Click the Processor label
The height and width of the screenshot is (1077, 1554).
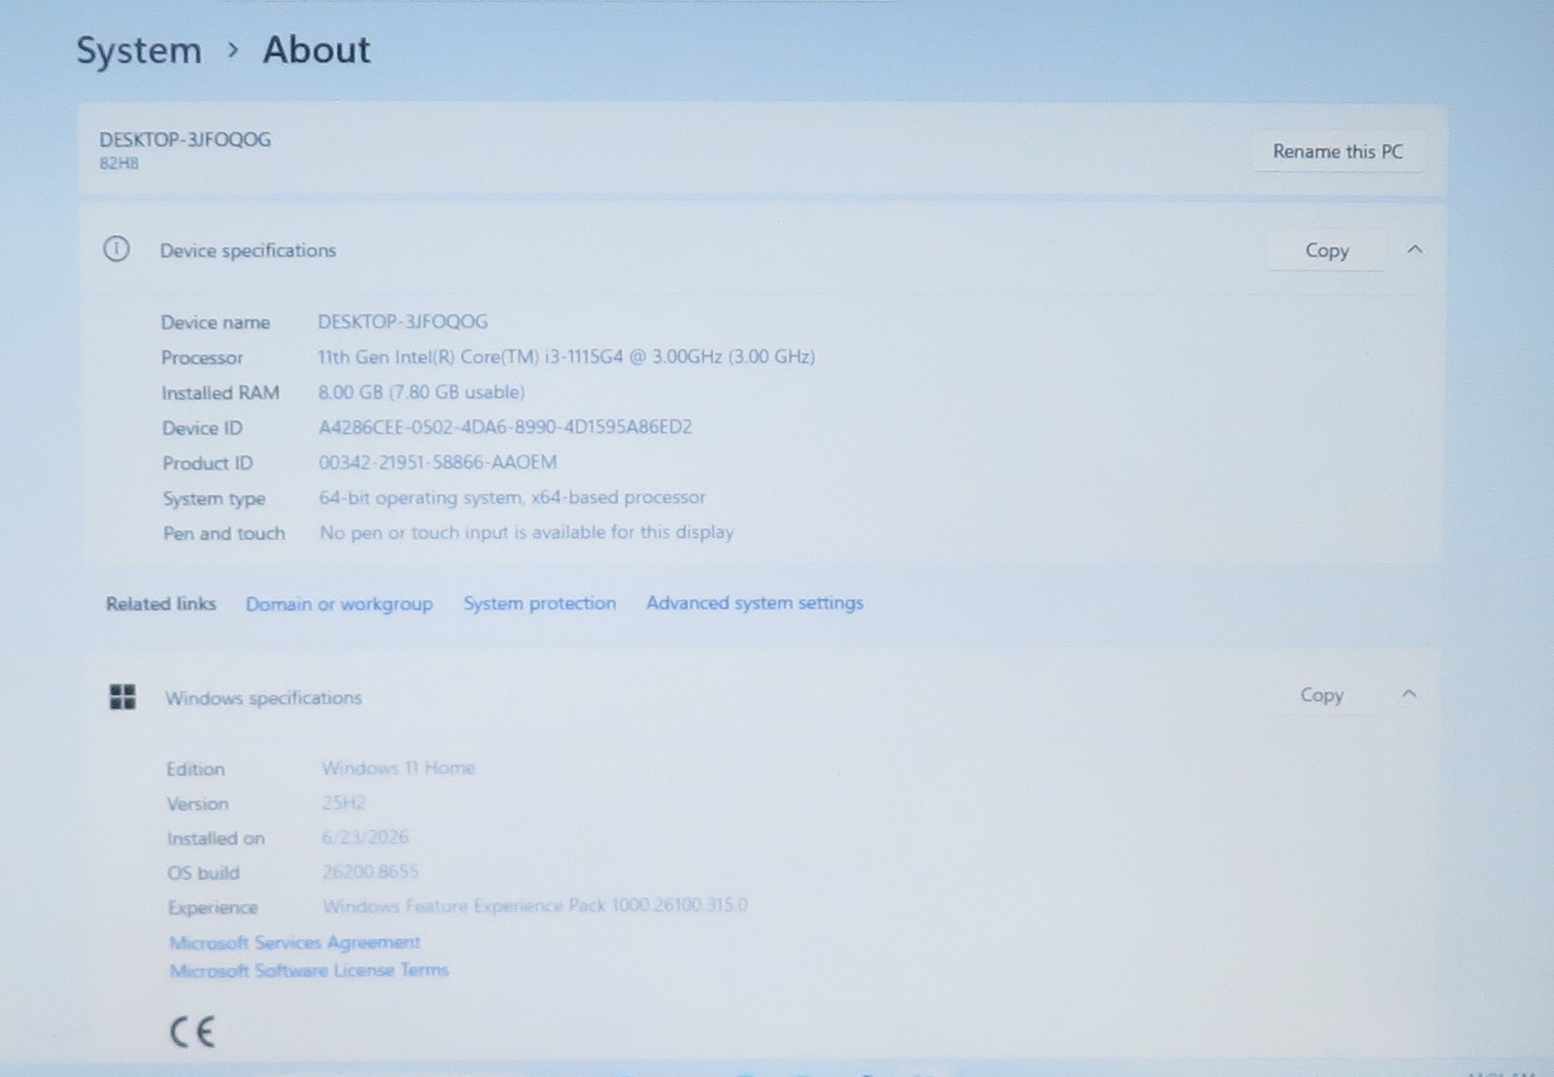[x=202, y=358]
